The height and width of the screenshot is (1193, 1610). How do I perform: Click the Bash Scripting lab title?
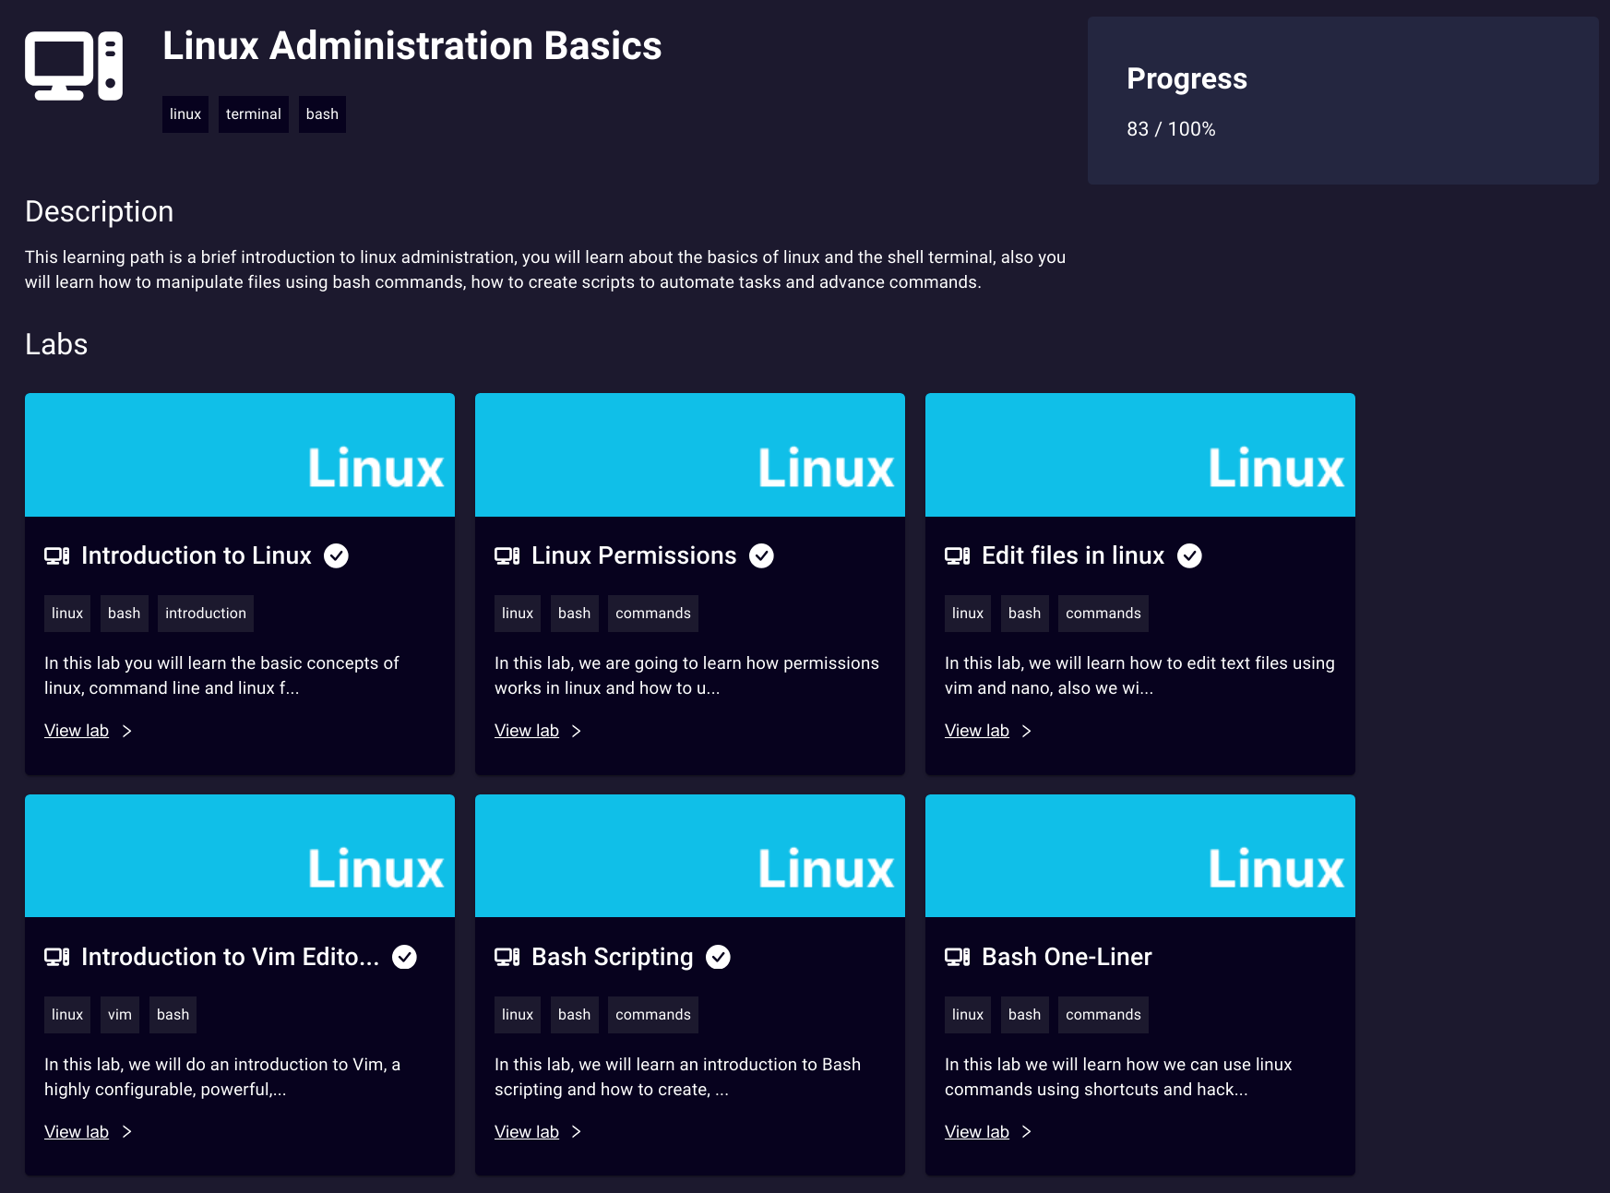pos(613,957)
